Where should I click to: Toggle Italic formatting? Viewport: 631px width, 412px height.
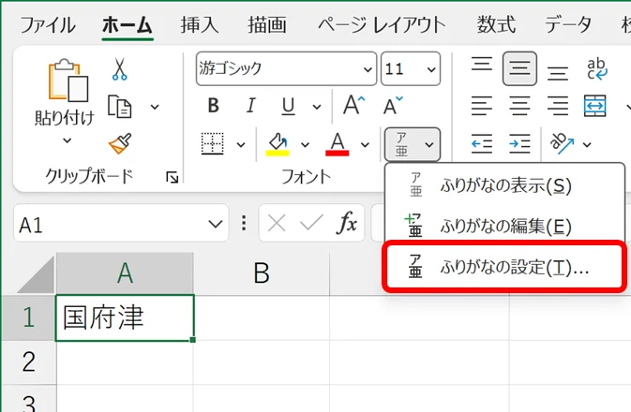click(x=250, y=106)
